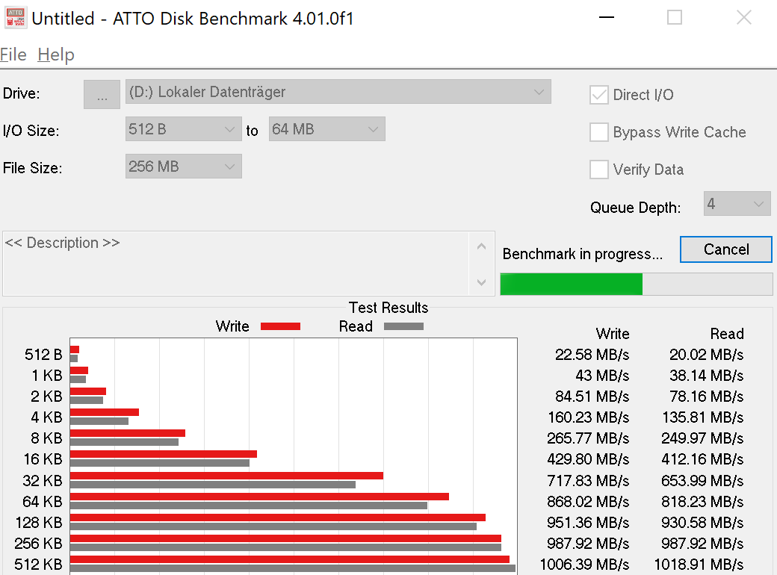Click the "2 KB" chart row label
This screenshot has height=575, width=777.
tap(46, 397)
